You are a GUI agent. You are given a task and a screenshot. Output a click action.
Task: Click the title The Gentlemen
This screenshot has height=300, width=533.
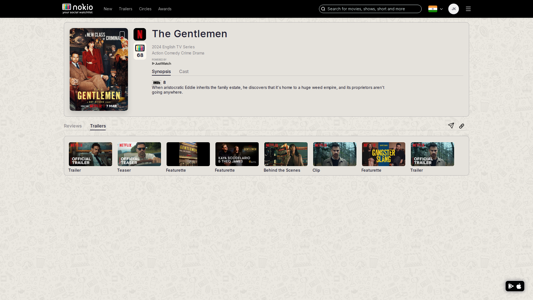tap(190, 34)
